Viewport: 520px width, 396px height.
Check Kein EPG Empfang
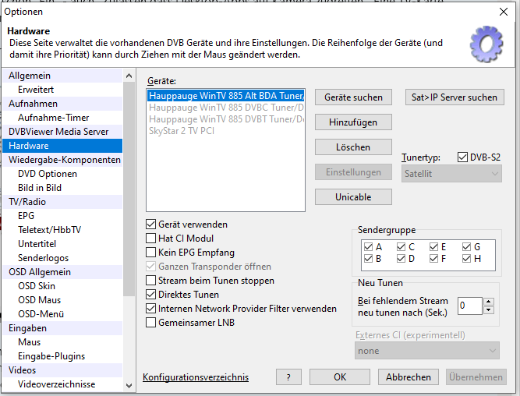click(151, 253)
